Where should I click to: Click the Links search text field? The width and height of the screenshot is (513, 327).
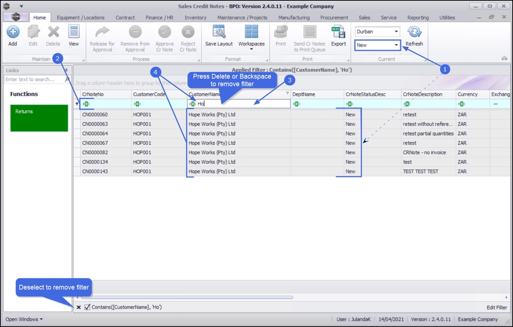[35, 79]
